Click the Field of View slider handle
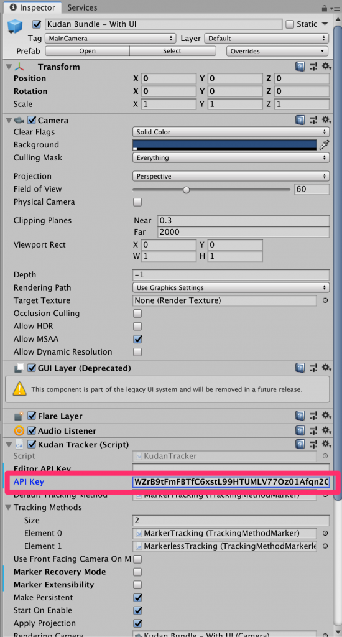 point(186,189)
